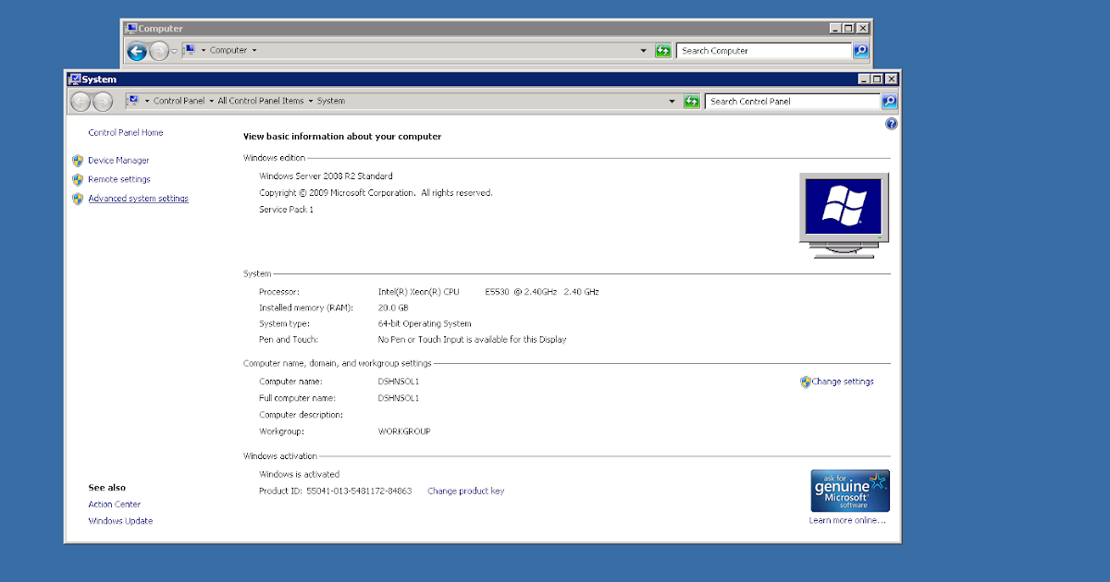Navigate to Control Panel Home
The image size is (1110, 582).
pyautogui.click(x=125, y=132)
